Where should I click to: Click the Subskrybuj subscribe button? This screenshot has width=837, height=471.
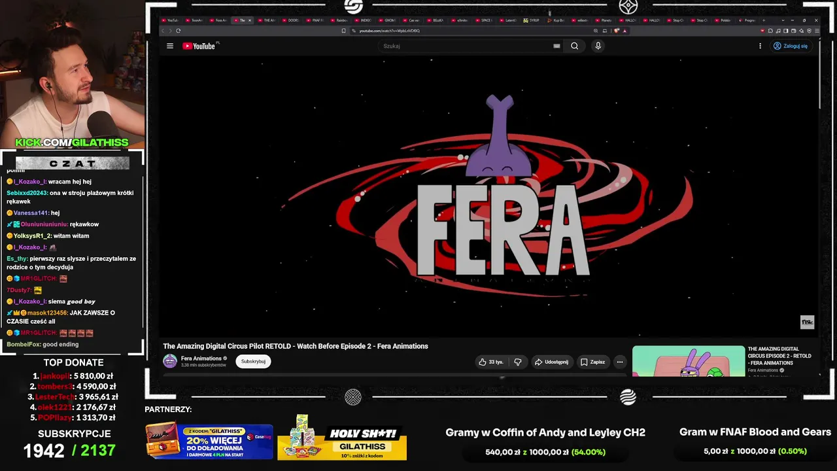[x=253, y=361]
